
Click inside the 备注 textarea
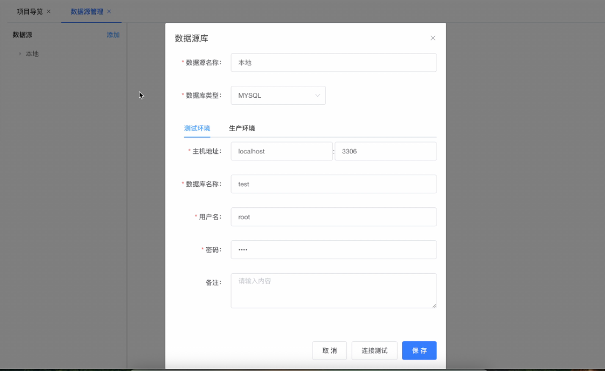tap(334, 291)
